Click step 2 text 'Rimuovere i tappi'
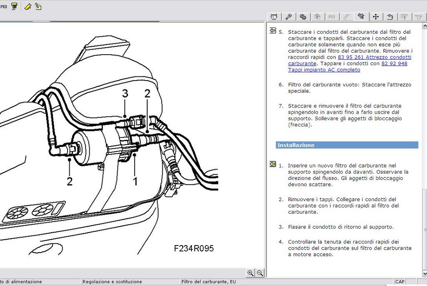427x286 pixels. tap(311, 199)
